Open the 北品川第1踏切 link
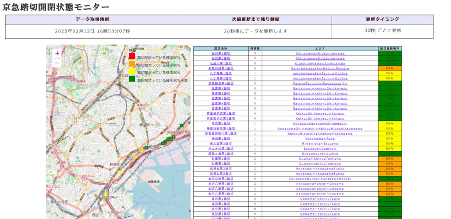The image size is (451, 219). (221, 63)
